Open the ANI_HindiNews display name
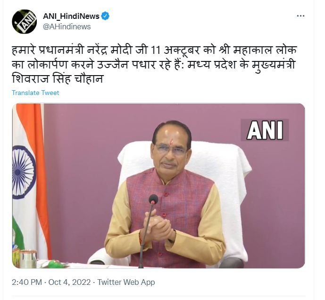Screen dimensions: 325x300 point(71,16)
